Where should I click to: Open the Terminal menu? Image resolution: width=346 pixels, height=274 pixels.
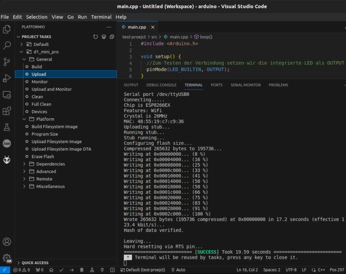[x=101, y=17]
